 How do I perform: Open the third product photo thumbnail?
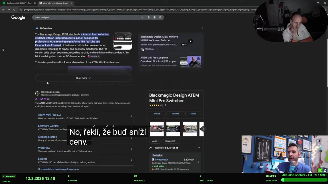pyautogui.click(x=190, y=129)
